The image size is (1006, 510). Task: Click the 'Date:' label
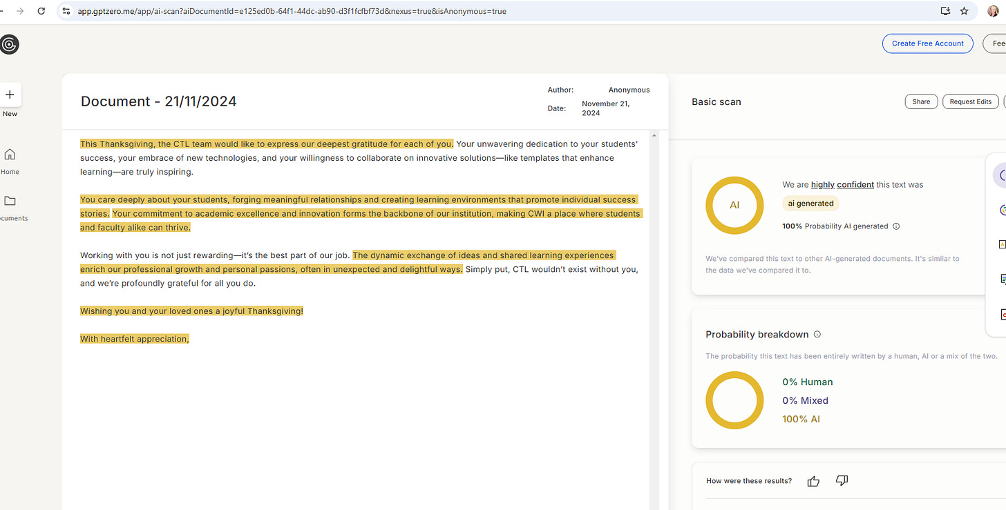(556, 108)
